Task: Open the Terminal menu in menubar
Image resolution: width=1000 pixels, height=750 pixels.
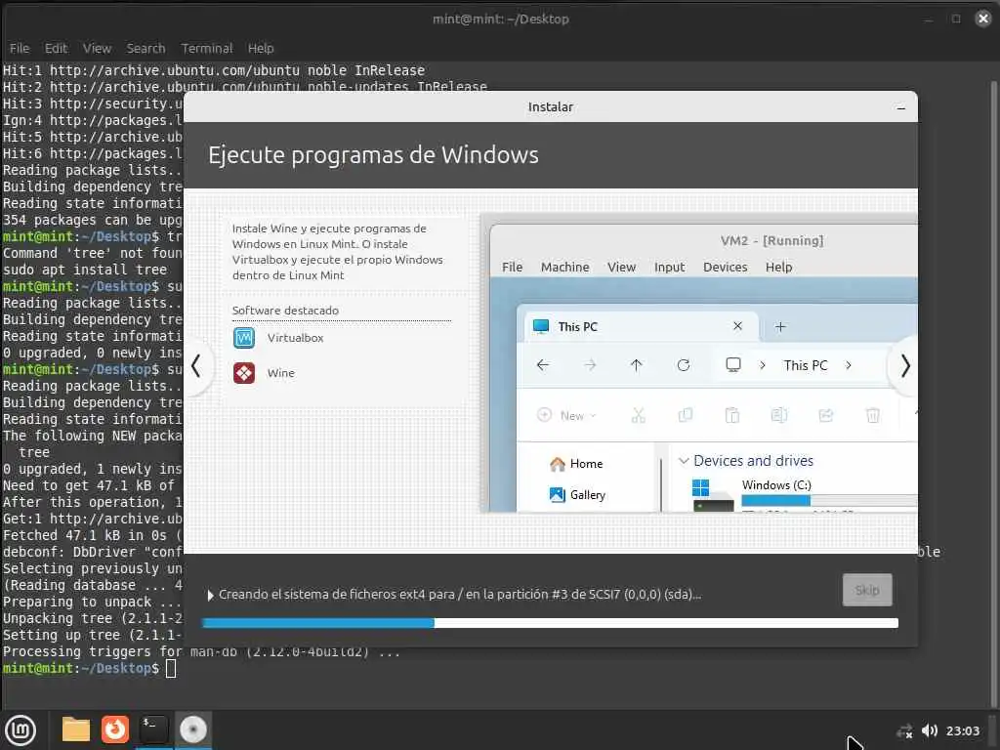Action: tap(207, 49)
